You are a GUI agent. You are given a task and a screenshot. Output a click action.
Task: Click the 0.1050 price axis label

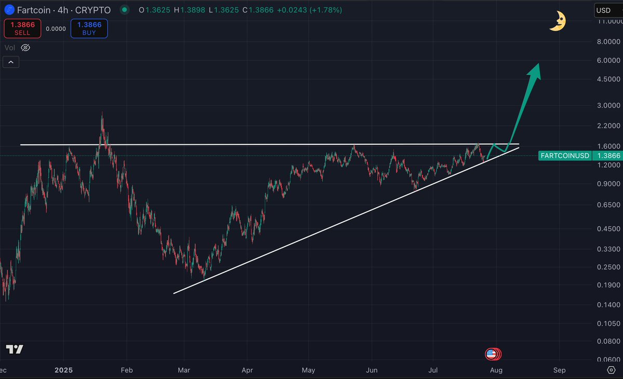pos(608,323)
